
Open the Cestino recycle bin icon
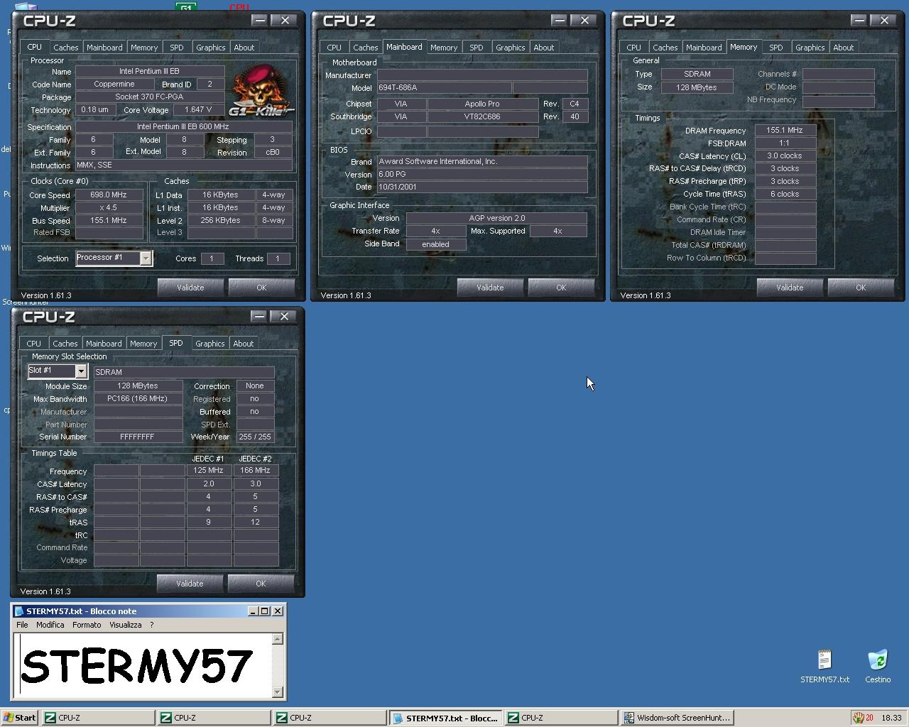pyautogui.click(x=878, y=665)
